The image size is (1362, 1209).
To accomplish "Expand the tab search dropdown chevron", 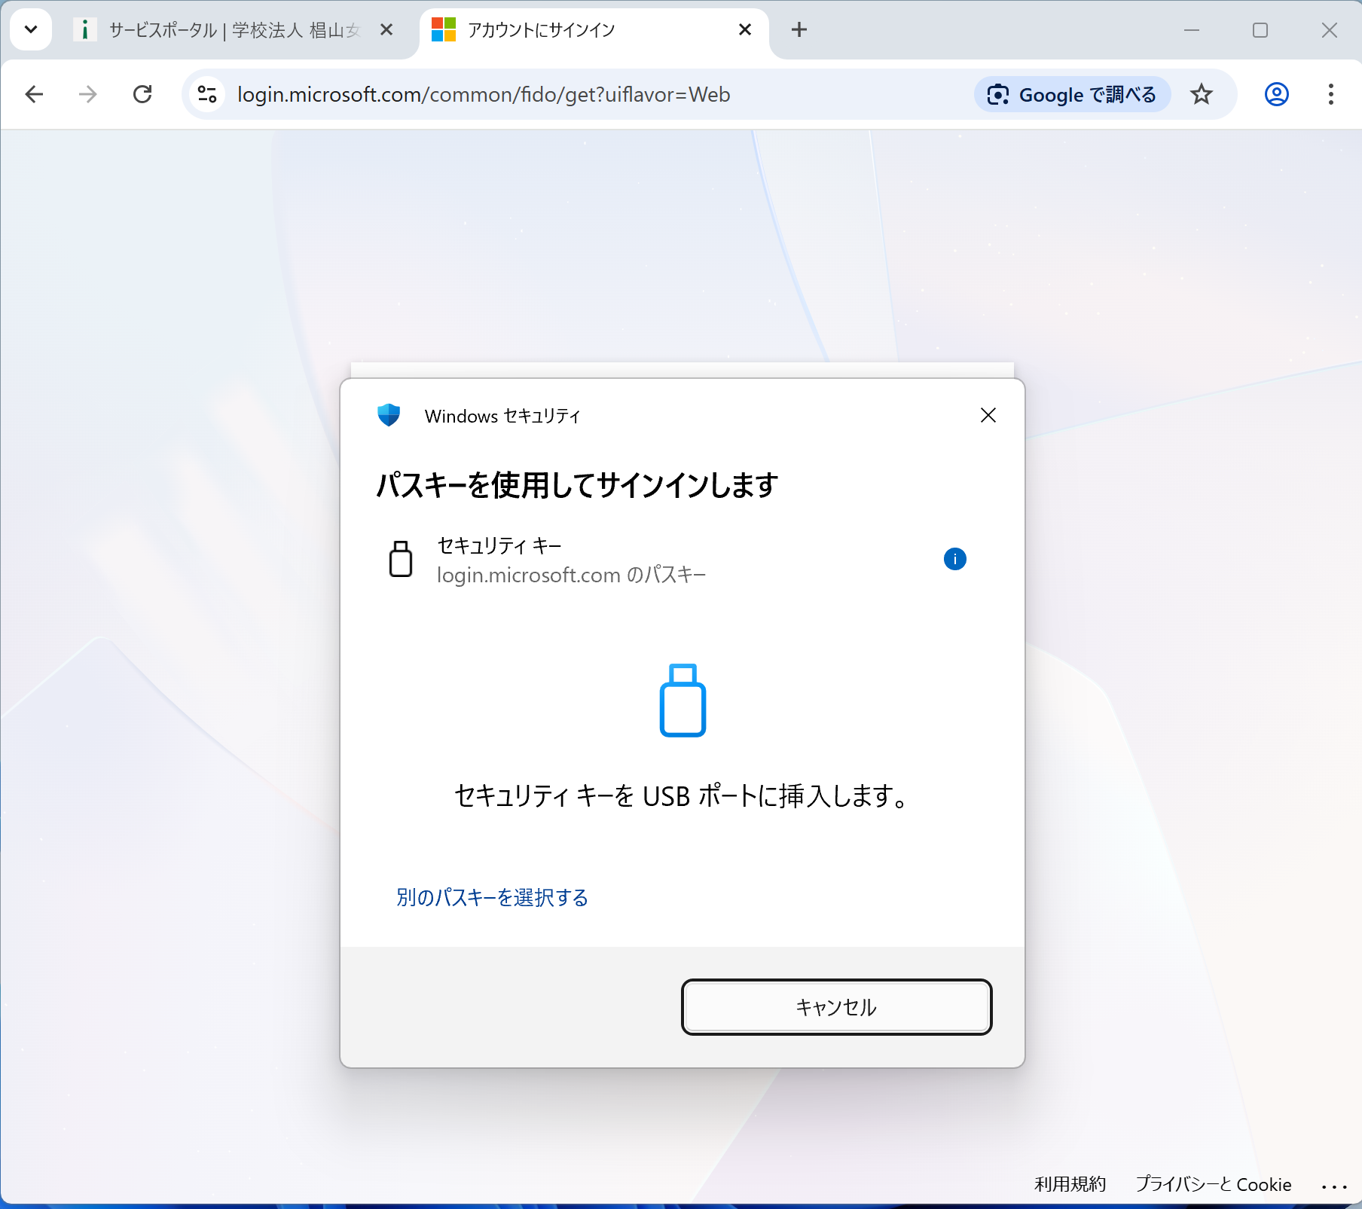I will point(31,29).
